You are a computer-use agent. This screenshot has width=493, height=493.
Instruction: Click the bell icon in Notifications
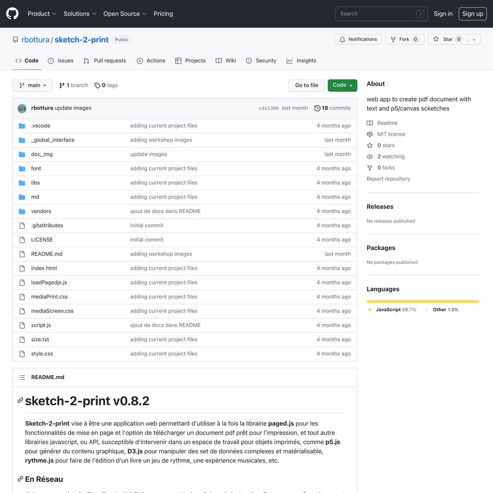point(343,39)
